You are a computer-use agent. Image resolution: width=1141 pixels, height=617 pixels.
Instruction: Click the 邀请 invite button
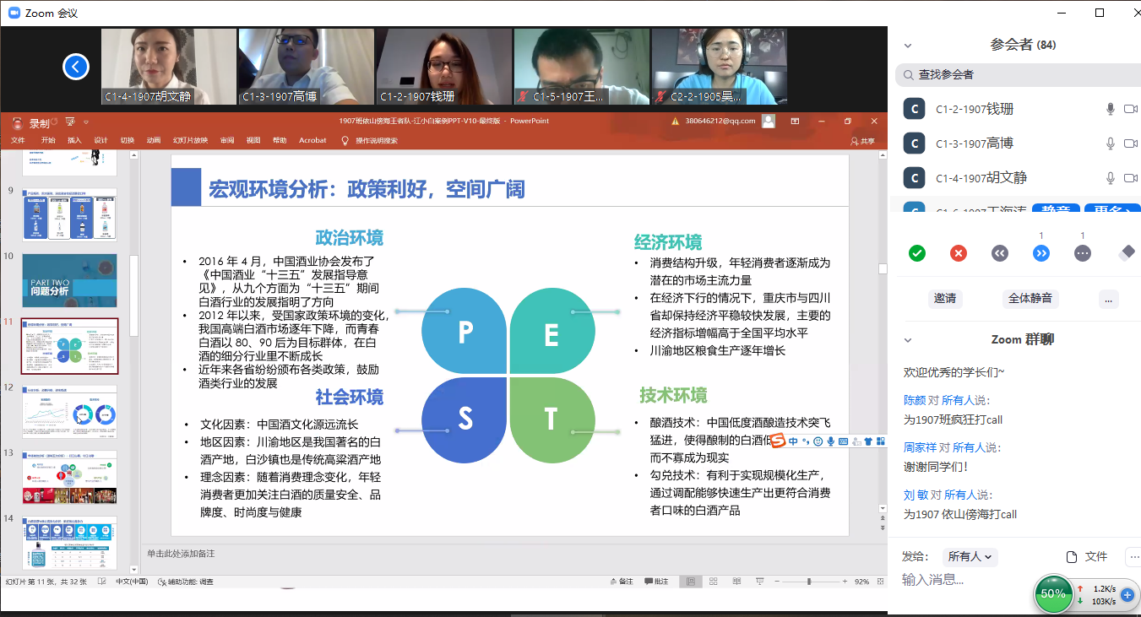click(x=945, y=299)
